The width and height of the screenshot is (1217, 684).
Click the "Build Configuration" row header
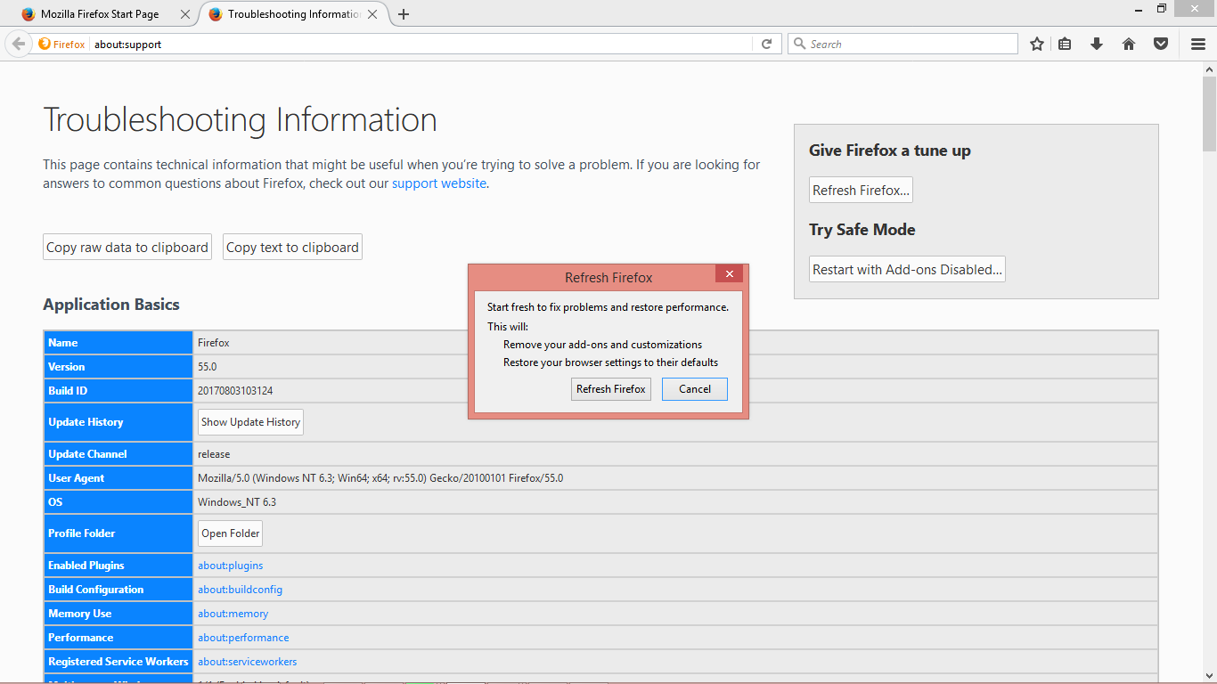click(x=118, y=590)
